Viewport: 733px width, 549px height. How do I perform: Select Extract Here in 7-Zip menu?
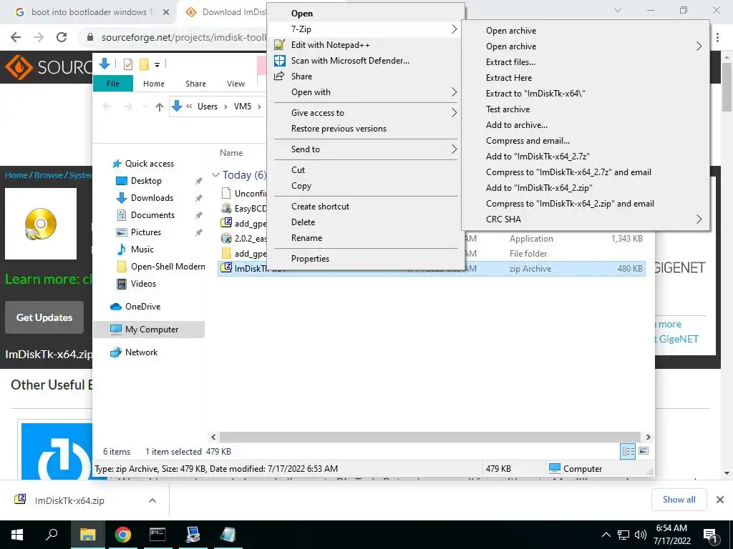tap(509, 78)
